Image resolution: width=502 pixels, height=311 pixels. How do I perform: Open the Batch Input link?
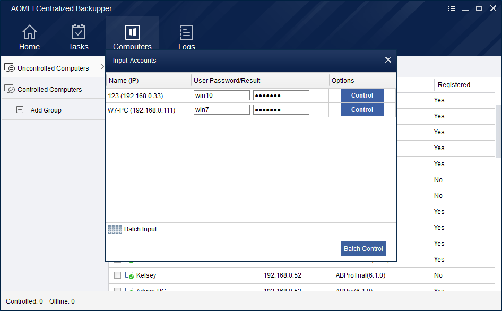[x=140, y=229]
